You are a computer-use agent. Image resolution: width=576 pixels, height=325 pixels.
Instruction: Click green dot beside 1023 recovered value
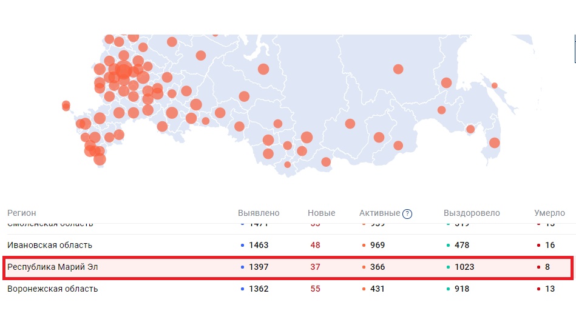pyautogui.click(x=448, y=267)
